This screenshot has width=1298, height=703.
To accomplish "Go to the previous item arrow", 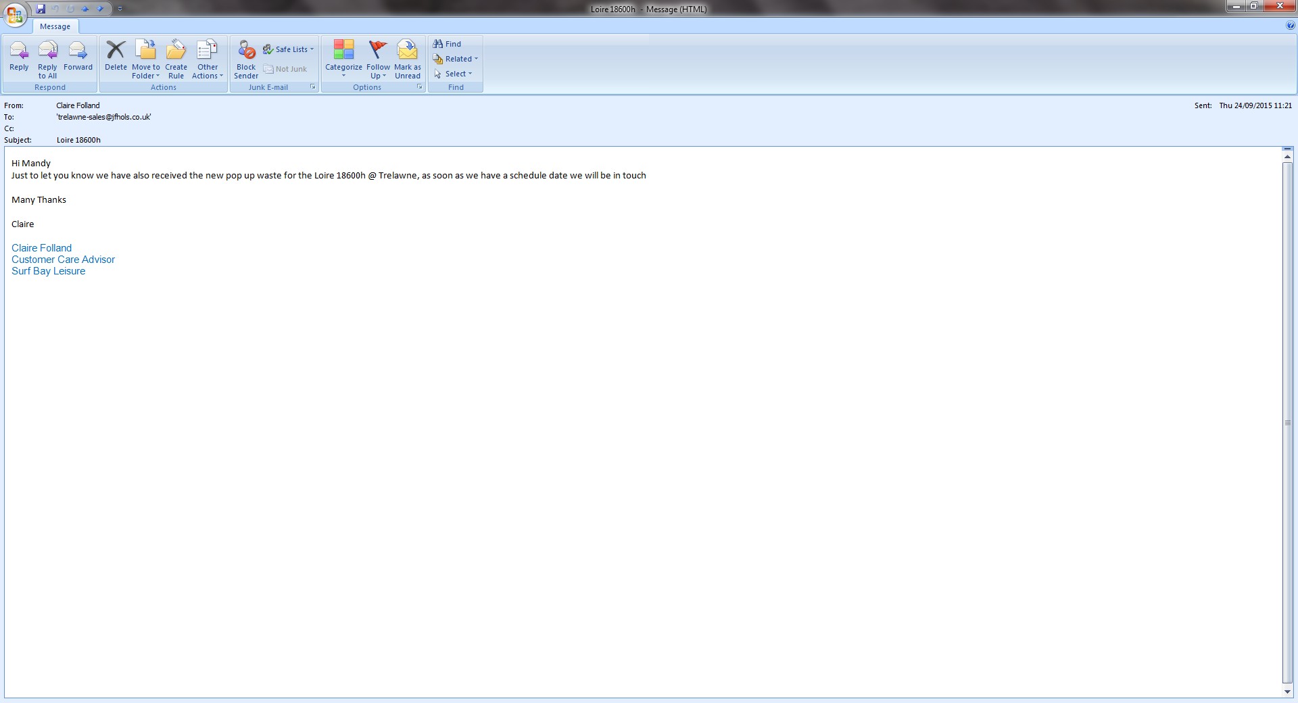I will (85, 9).
